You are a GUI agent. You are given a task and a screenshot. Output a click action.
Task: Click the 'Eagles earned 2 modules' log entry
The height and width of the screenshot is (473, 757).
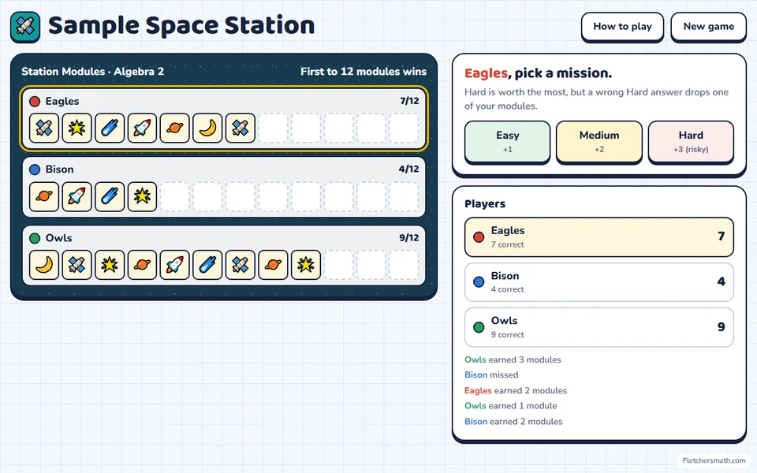click(516, 390)
